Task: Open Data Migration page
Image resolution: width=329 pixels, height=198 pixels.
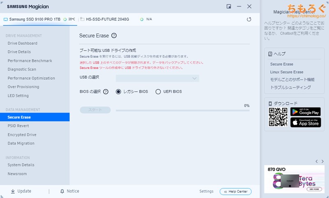Action: [x=21, y=143]
